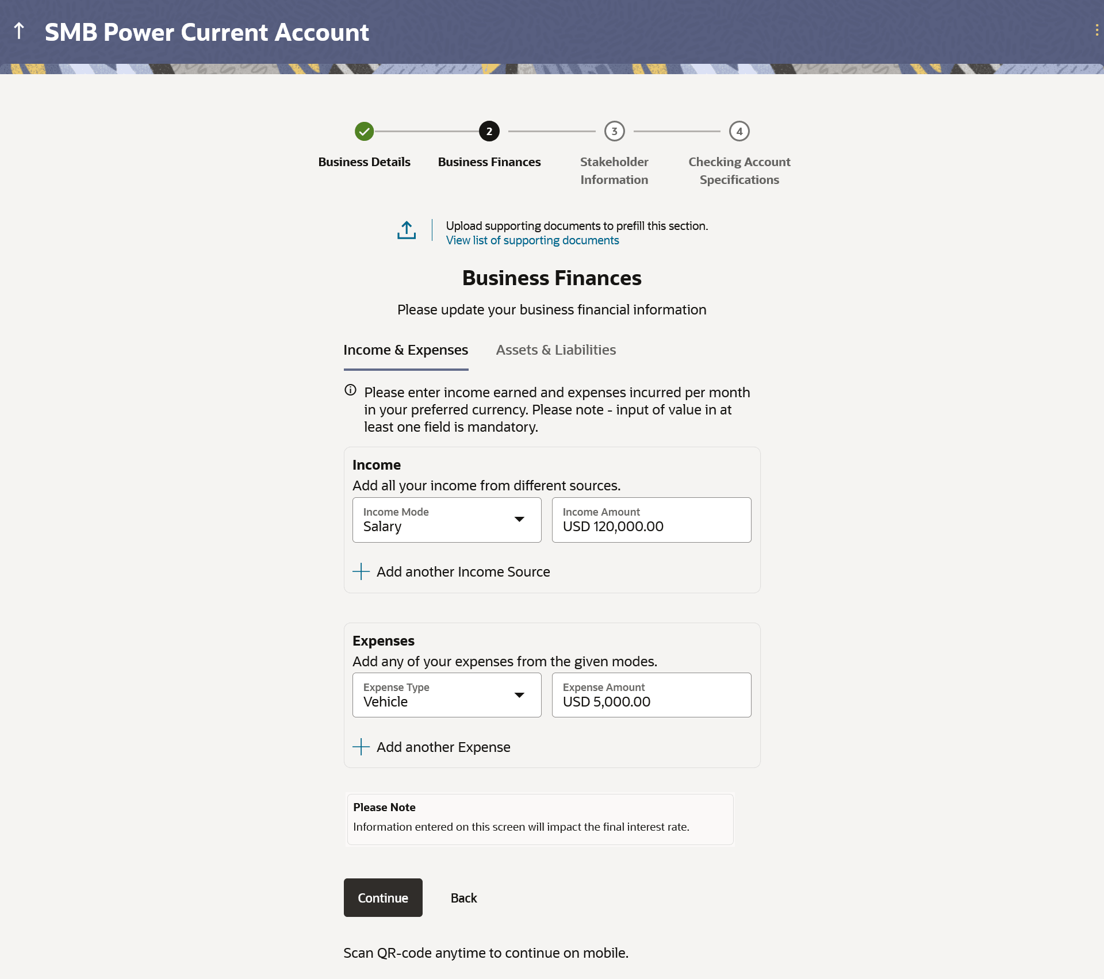Click plus icon for another income source
The height and width of the screenshot is (979, 1104).
[361, 571]
